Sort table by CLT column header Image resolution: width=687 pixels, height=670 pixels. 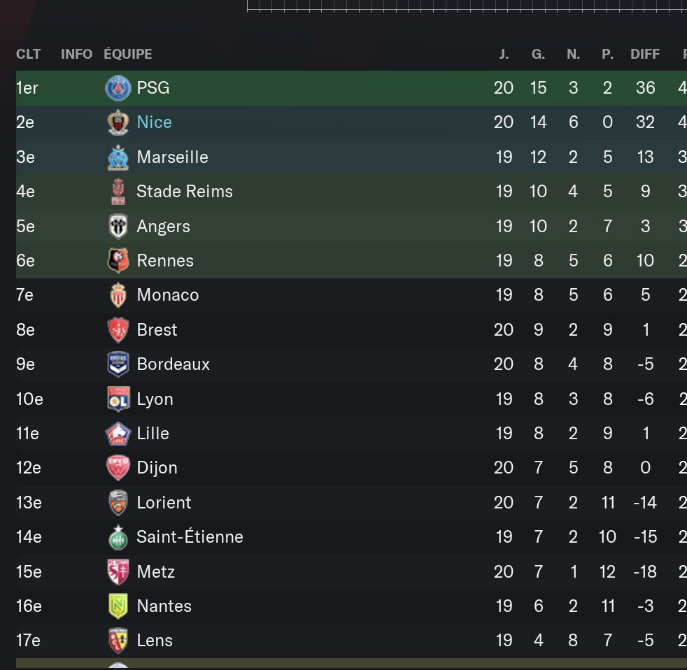[x=29, y=54]
